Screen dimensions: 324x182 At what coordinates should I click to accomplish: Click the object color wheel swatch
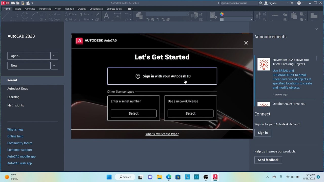[222, 14]
